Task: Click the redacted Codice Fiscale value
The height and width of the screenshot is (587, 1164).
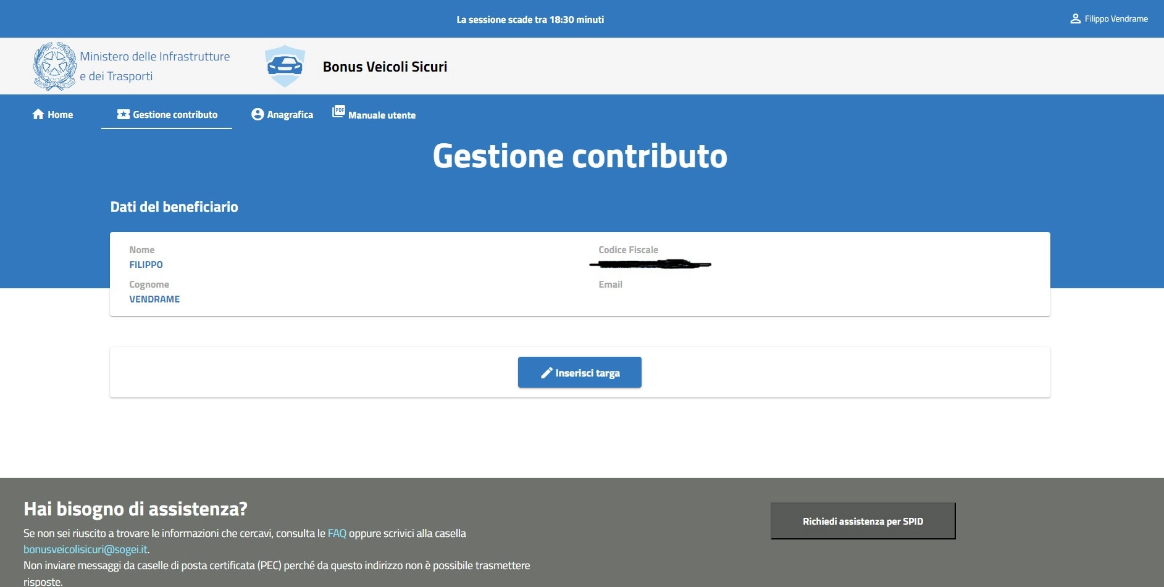Action: [650, 265]
